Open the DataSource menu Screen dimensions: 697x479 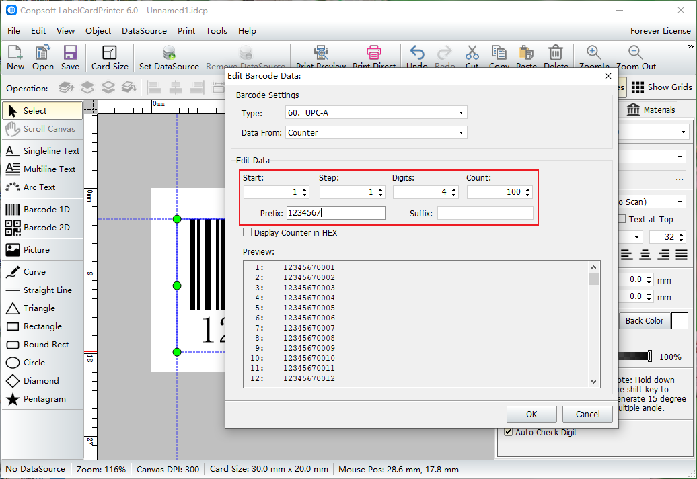coord(144,31)
